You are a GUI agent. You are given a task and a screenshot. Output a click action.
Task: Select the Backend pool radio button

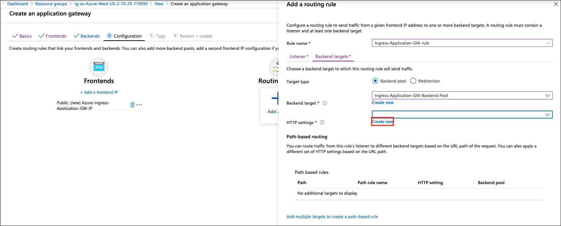[375, 81]
